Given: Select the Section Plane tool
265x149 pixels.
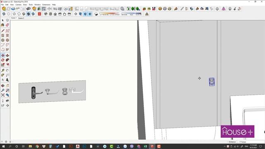Looking at the screenshot, I should 7,106.
